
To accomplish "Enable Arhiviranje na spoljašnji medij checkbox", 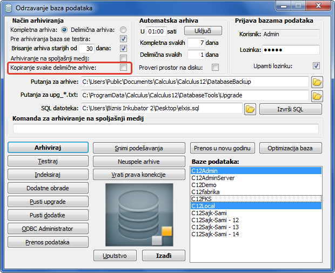I will click(123, 58).
